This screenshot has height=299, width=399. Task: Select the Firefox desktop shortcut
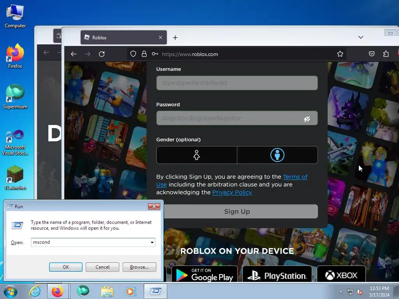(x=15, y=56)
